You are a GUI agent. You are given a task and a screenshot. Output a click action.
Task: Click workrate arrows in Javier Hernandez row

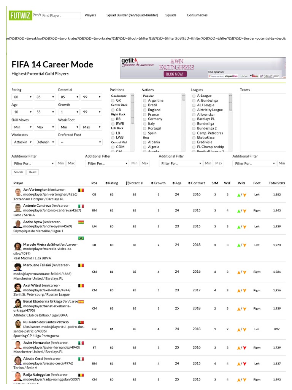tap(242, 348)
